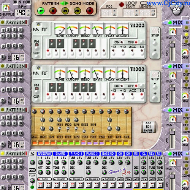Decrease the step count of the second Pattern section
This screenshot has width=190, height=190.
22,103
